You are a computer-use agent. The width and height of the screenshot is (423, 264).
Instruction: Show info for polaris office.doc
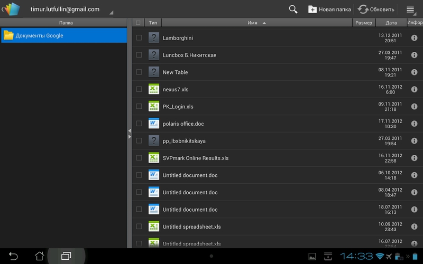(414, 124)
